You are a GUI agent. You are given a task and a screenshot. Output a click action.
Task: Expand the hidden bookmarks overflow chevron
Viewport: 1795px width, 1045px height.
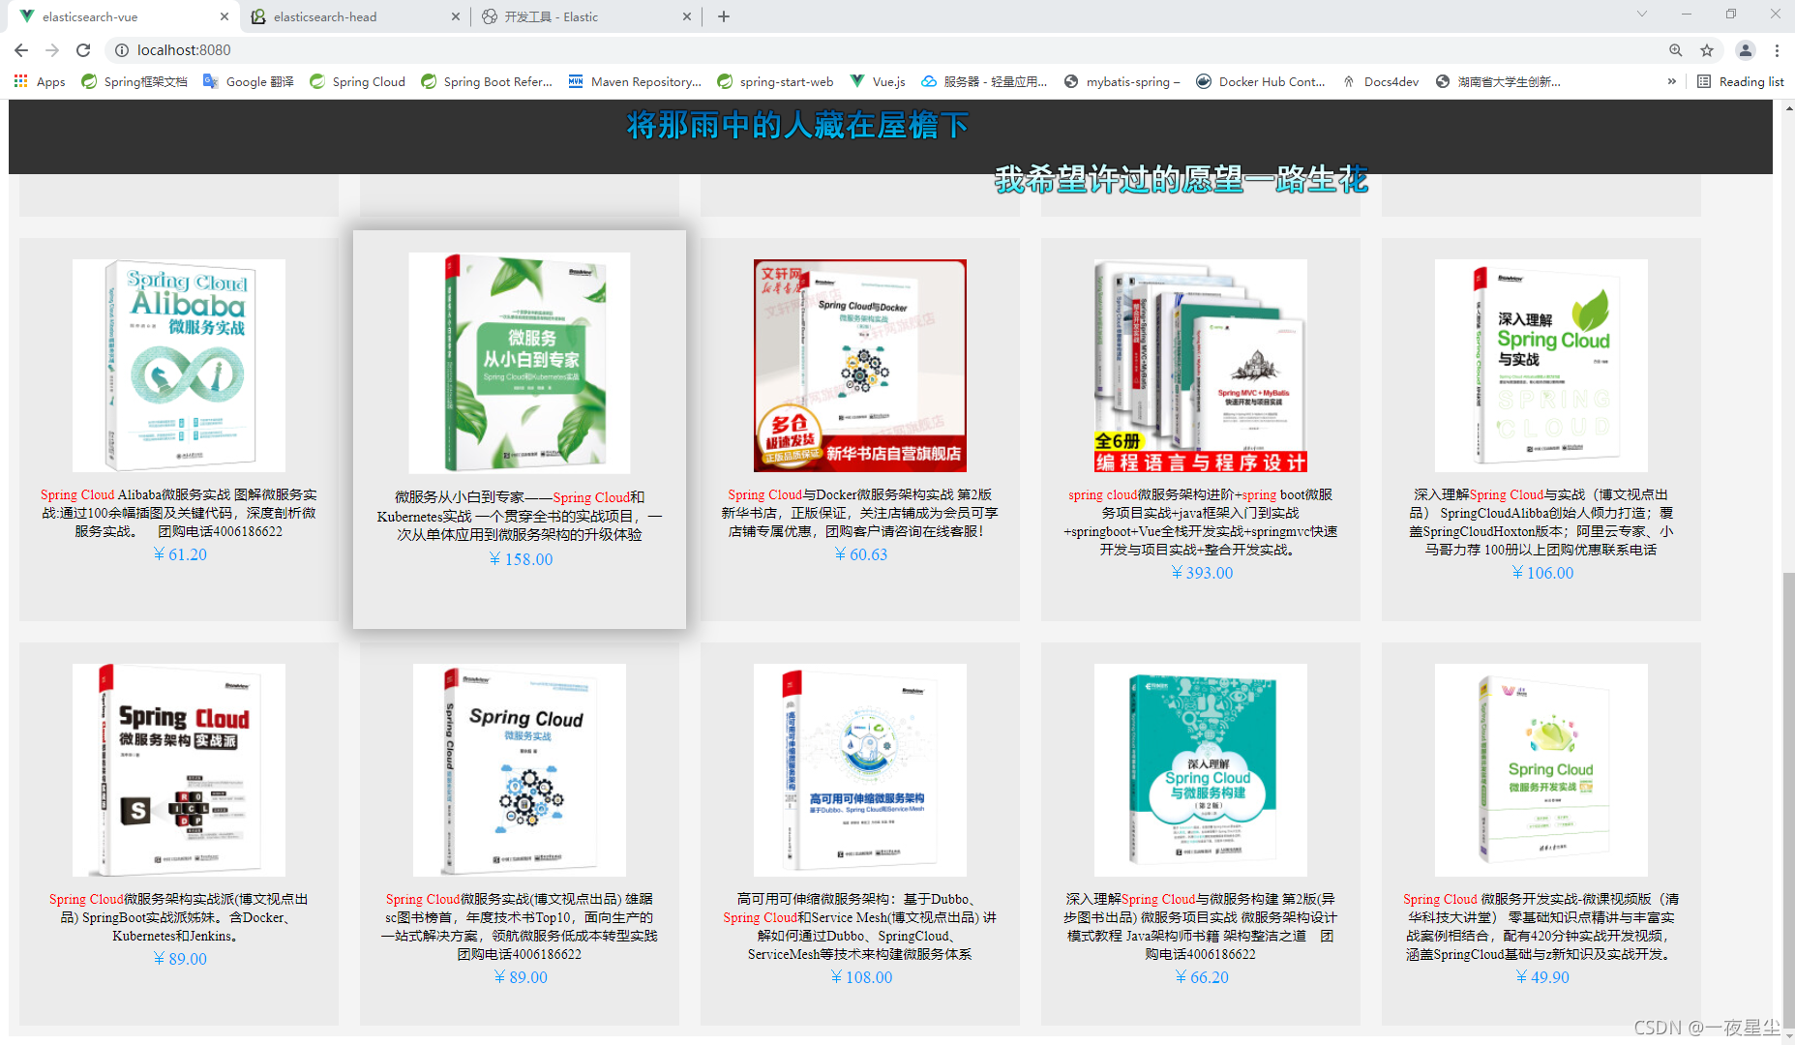(1671, 81)
